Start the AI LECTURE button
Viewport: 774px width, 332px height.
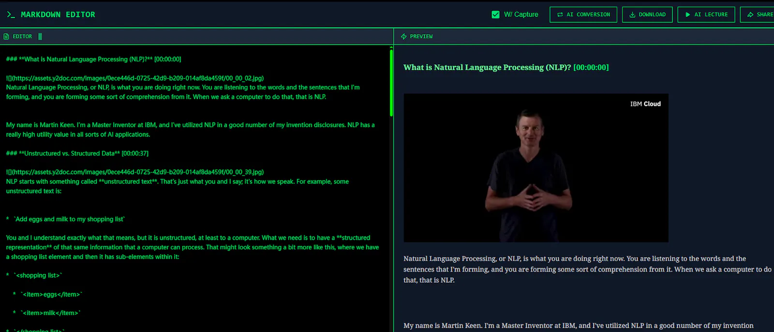point(706,14)
